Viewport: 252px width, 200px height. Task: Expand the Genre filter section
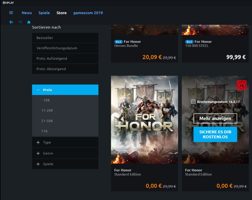click(x=65, y=153)
